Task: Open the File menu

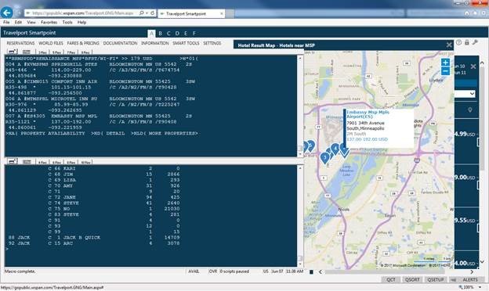Action: (6, 23)
